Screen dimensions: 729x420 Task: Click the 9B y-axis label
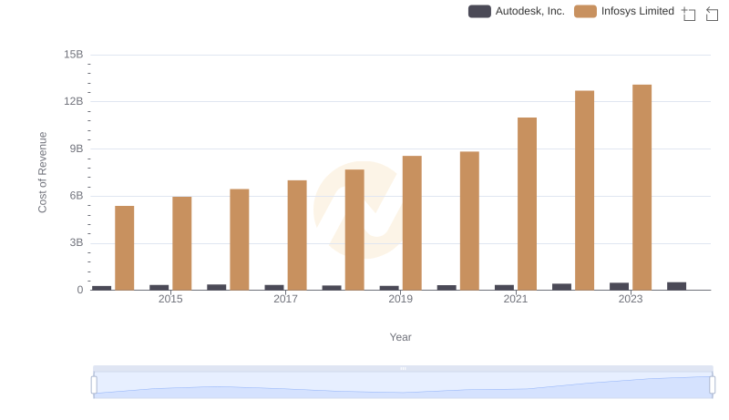point(77,149)
